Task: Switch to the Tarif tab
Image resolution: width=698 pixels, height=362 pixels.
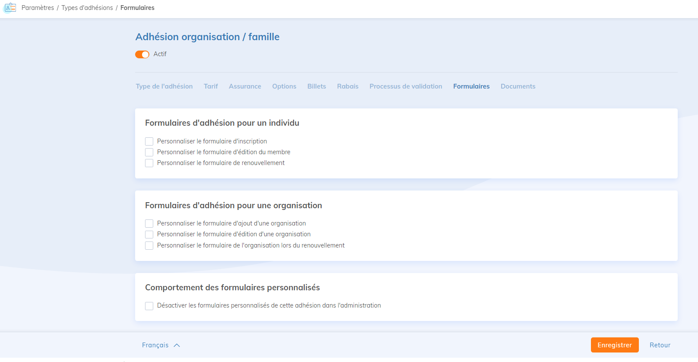Action: pyautogui.click(x=211, y=86)
